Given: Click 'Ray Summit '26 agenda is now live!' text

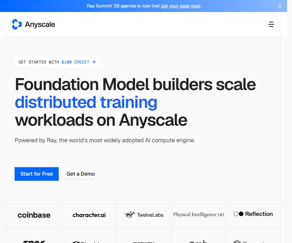Looking at the screenshot, I should tap(123, 6).
